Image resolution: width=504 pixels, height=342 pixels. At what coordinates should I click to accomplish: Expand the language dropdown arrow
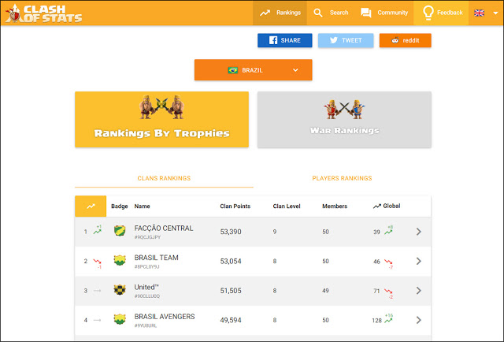[495, 13]
